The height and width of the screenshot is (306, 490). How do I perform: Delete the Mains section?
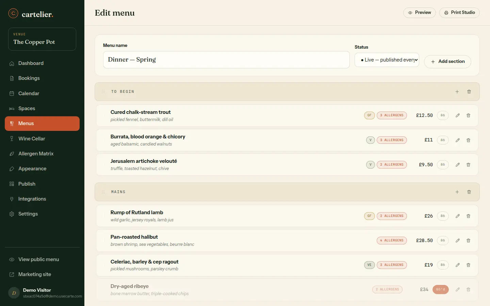click(469, 192)
